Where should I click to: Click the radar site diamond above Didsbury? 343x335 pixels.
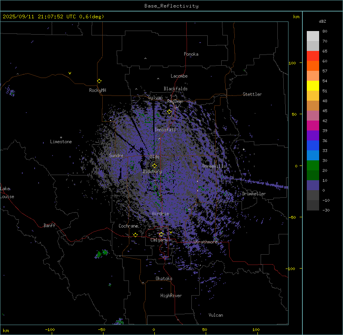click(x=154, y=166)
